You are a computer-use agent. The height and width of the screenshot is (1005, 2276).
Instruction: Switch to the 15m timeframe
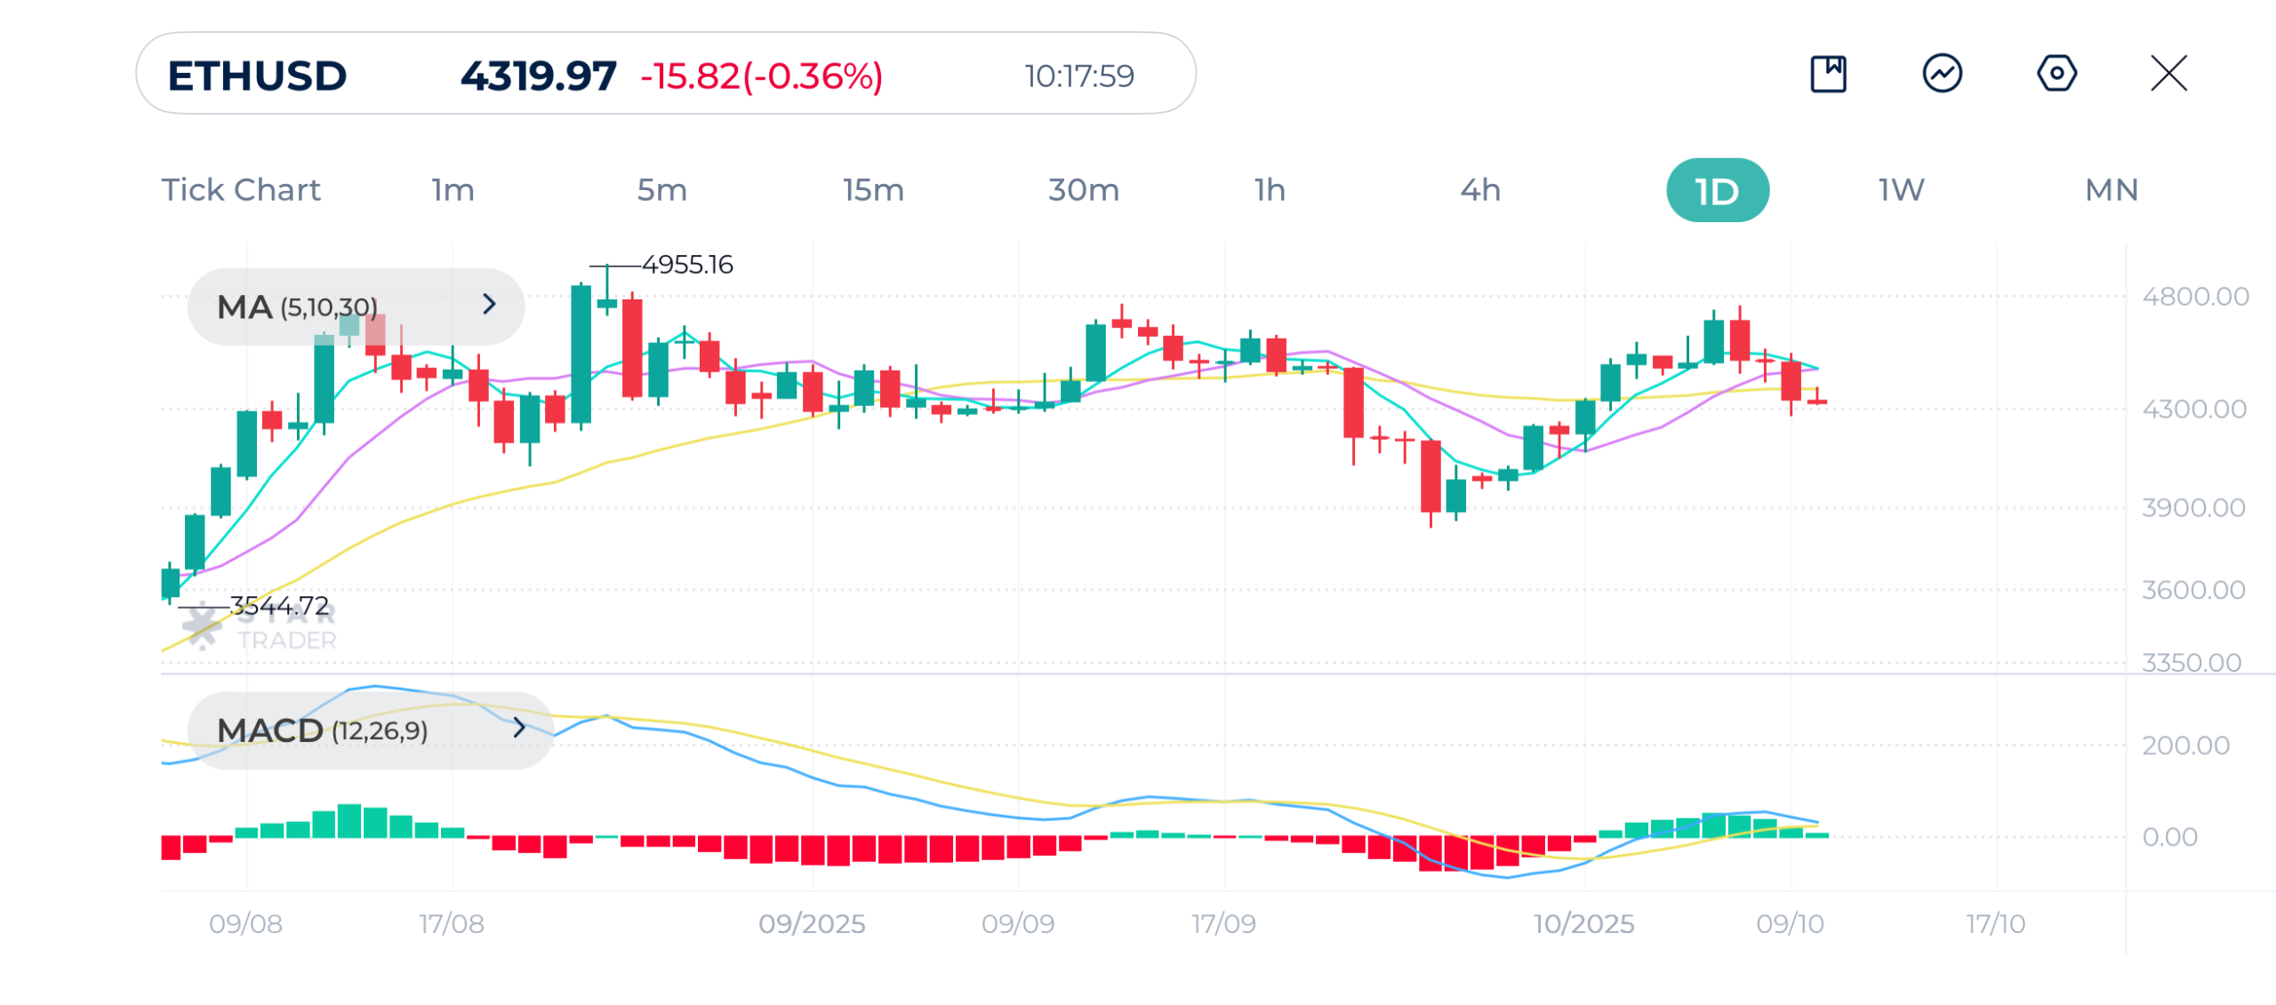click(x=873, y=190)
